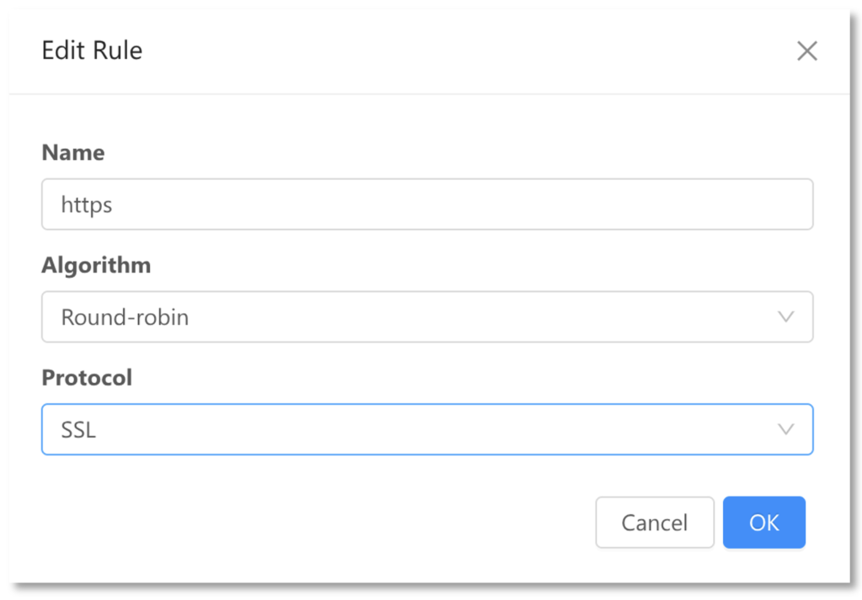The width and height of the screenshot is (862, 600).
Task: Click the OK button to save the rule
Action: coord(764,523)
